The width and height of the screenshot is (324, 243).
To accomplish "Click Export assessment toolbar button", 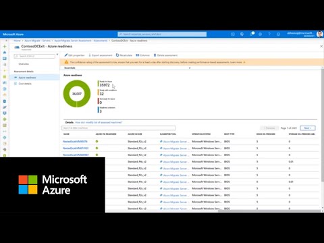I will tap(101, 55).
